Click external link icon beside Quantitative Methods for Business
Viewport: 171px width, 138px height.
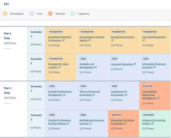(x=63, y=40)
